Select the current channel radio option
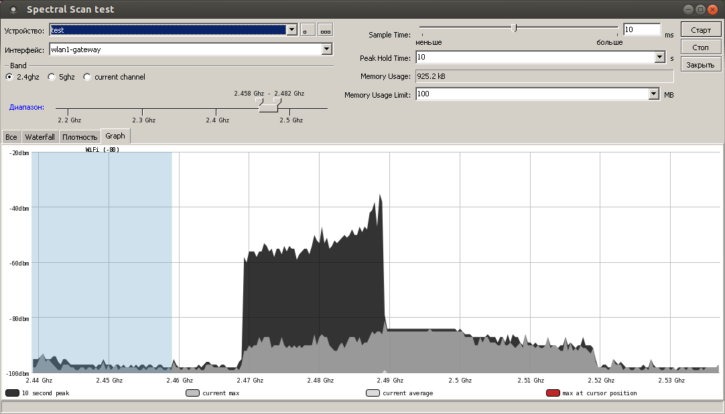Viewport: 725px width, 414px height. [87, 77]
